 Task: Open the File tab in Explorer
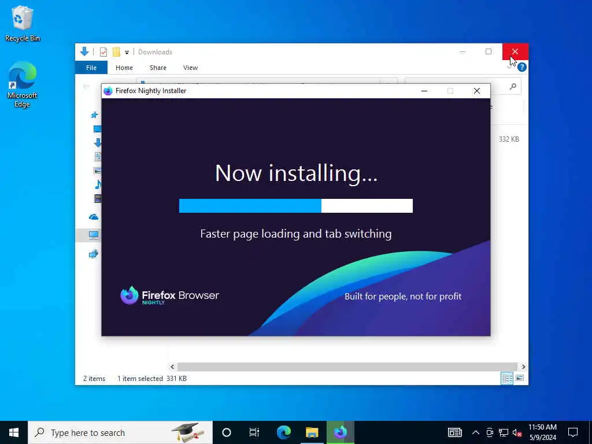[91, 68]
